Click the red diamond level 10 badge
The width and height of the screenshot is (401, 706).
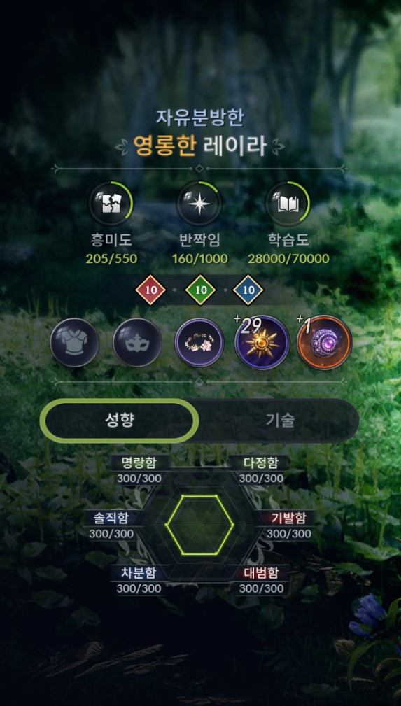click(151, 290)
